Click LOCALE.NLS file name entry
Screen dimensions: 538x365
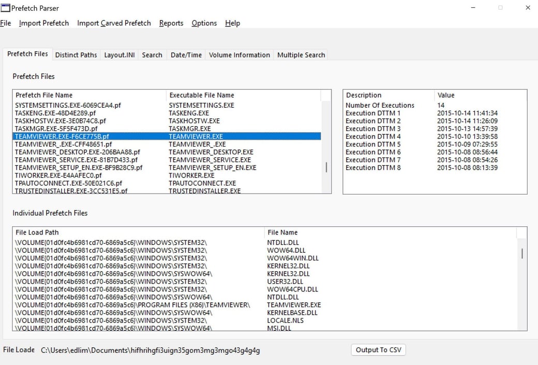(x=285, y=320)
